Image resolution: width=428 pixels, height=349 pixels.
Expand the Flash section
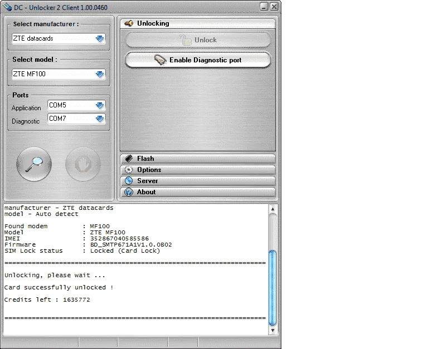tap(198, 159)
